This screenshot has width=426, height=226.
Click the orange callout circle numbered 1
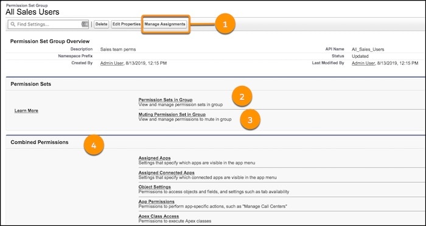(x=225, y=24)
